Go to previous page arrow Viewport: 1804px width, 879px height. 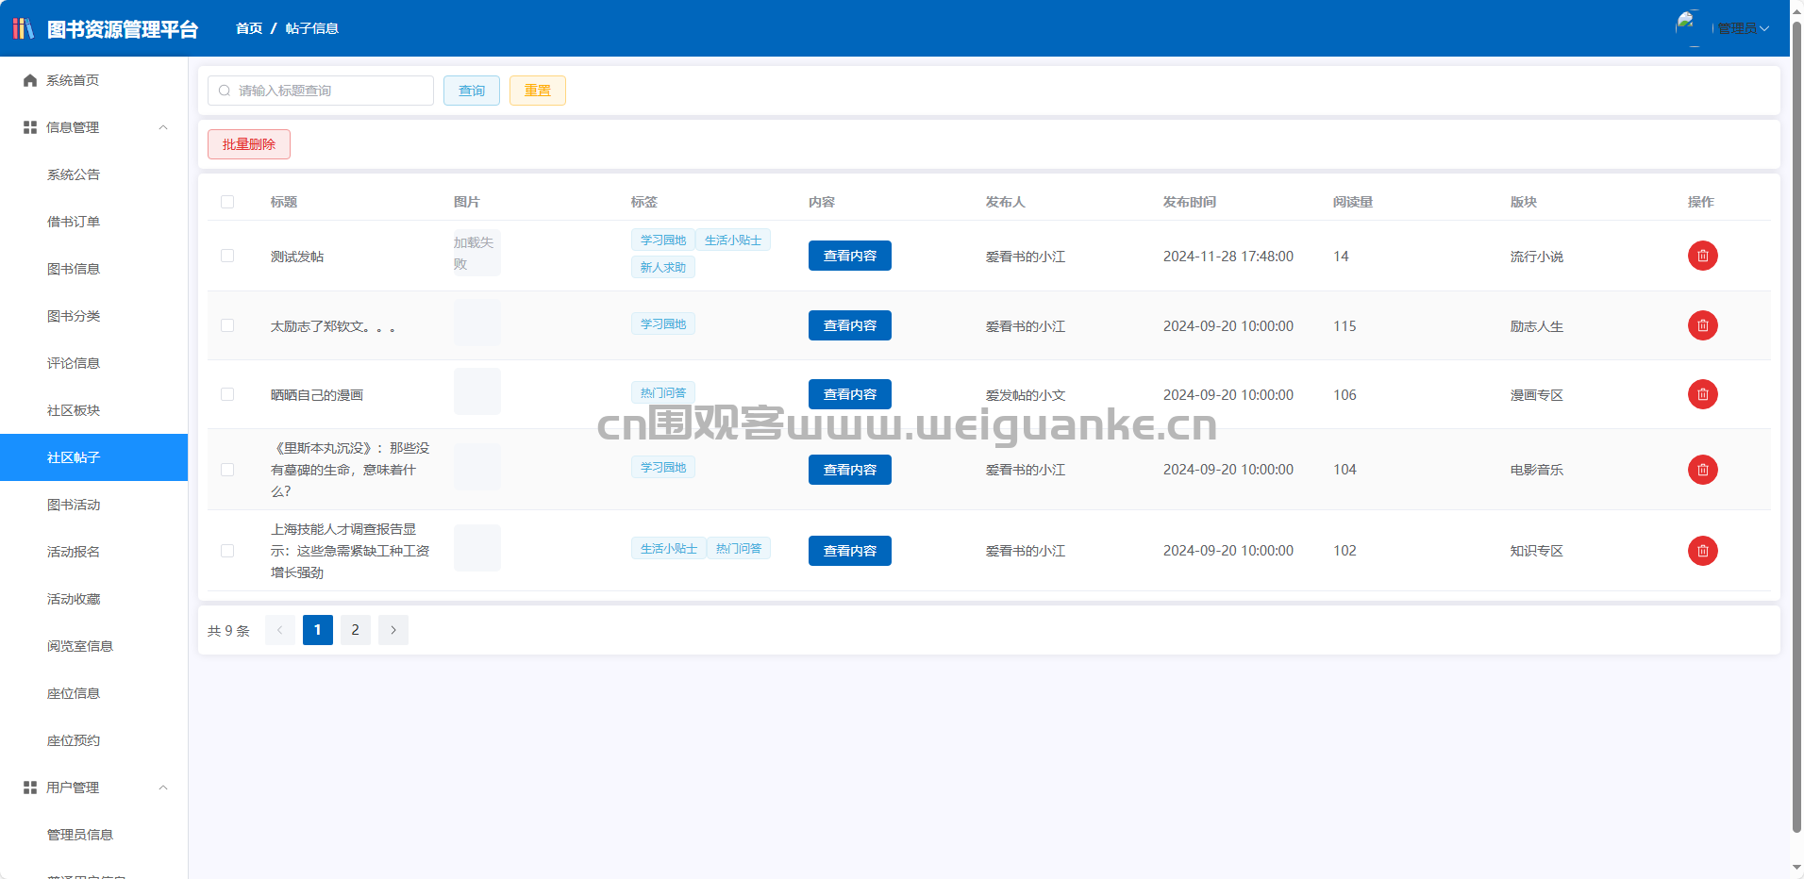coord(280,630)
